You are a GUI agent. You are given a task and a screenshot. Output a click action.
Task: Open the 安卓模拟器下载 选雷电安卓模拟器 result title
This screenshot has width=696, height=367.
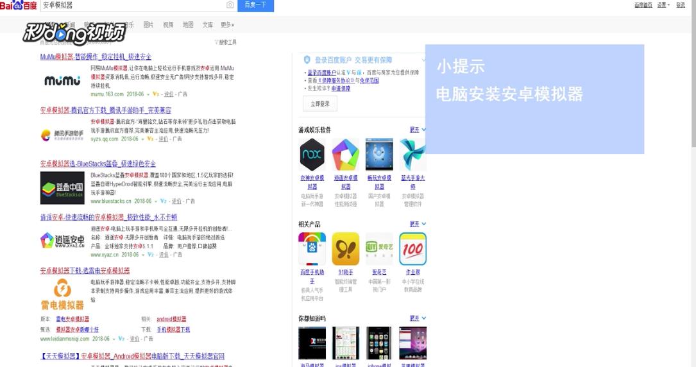[x=85, y=270]
